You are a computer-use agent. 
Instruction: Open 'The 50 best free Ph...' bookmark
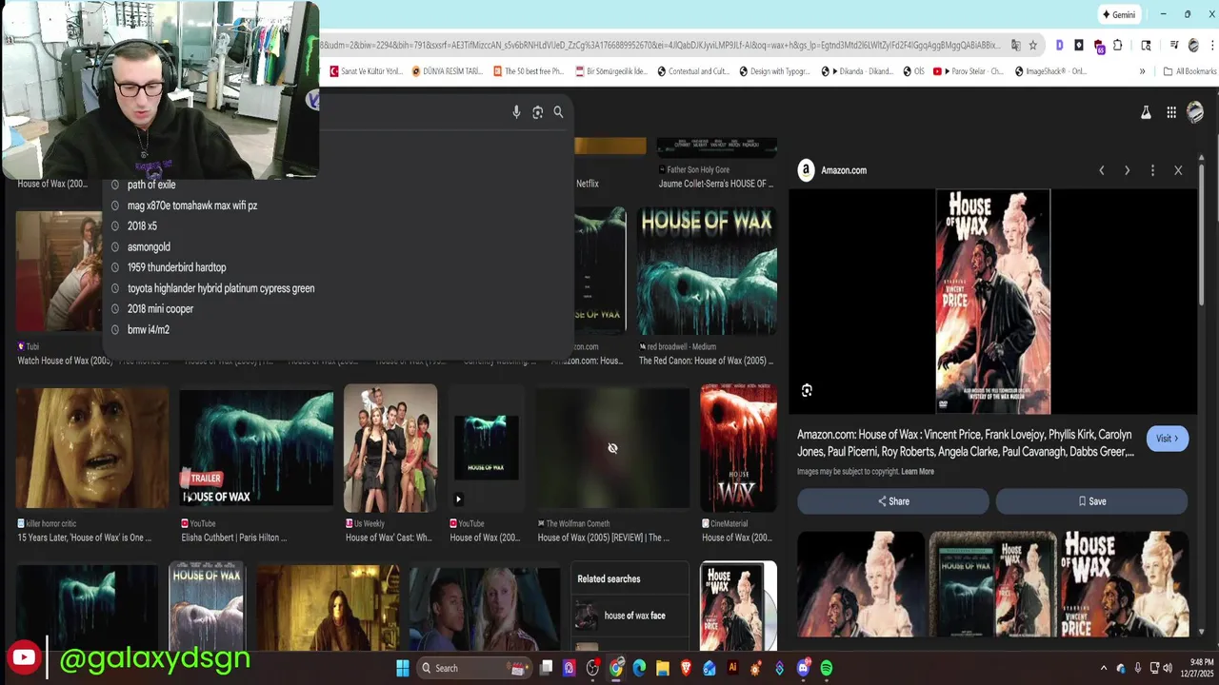tap(529, 71)
